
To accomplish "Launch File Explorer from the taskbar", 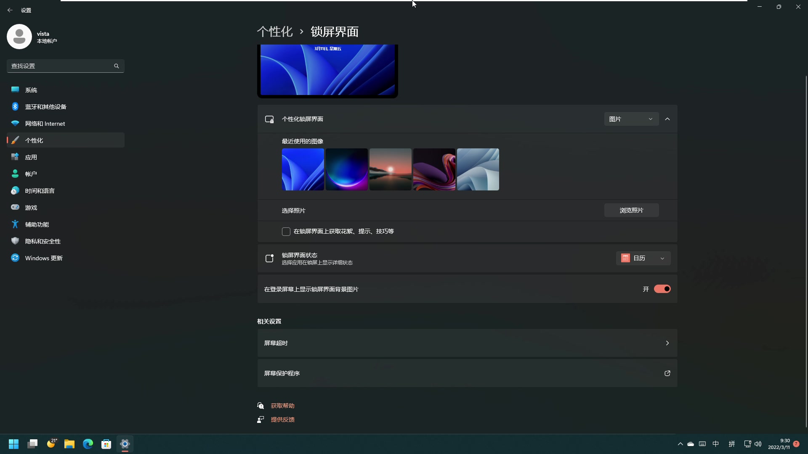I will [69, 444].
